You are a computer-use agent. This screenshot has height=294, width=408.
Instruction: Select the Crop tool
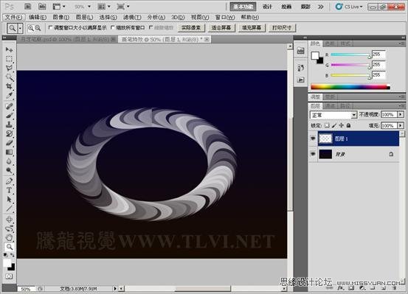(9, 86)
